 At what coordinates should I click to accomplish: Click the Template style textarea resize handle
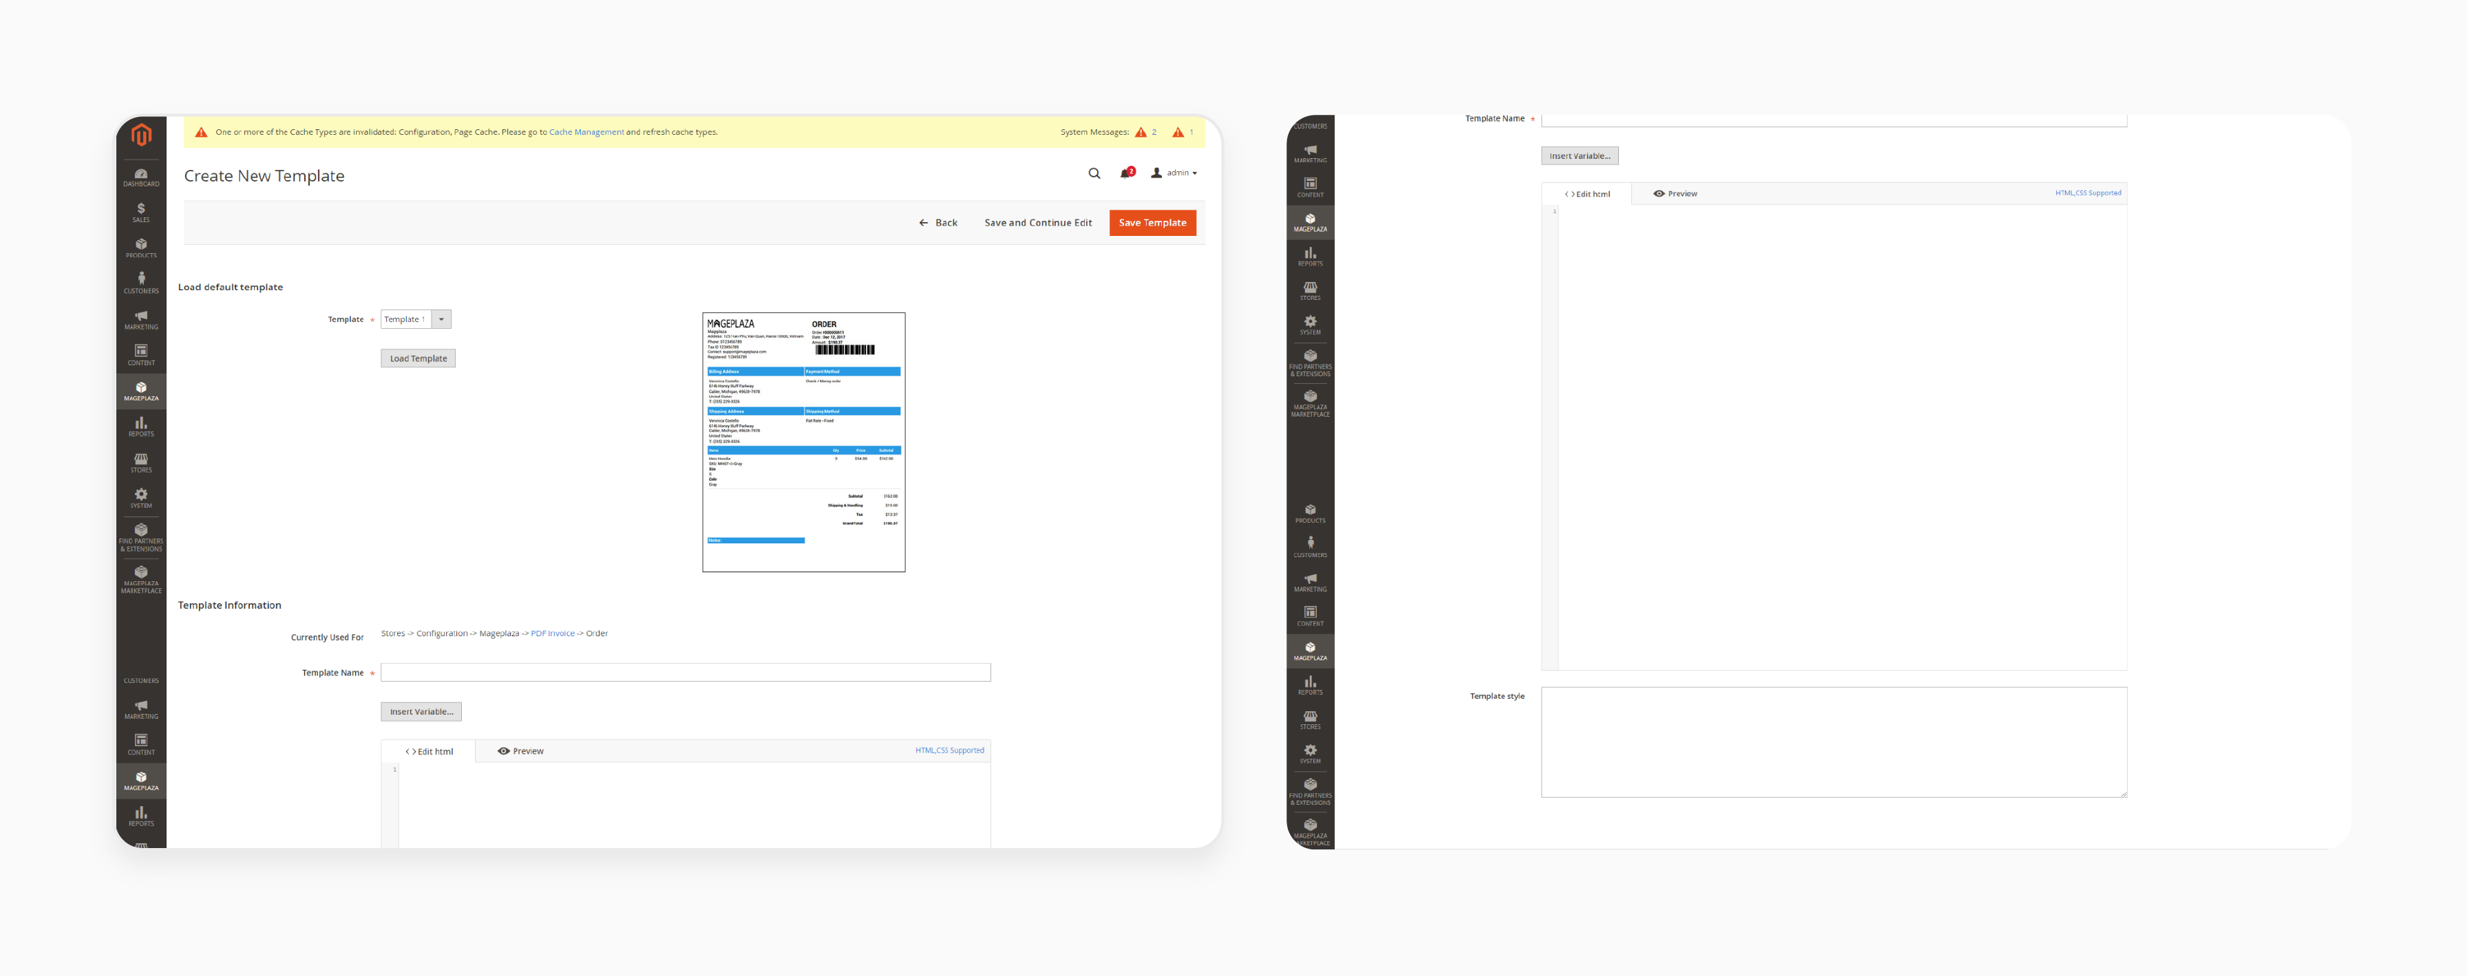[2124, 793]
